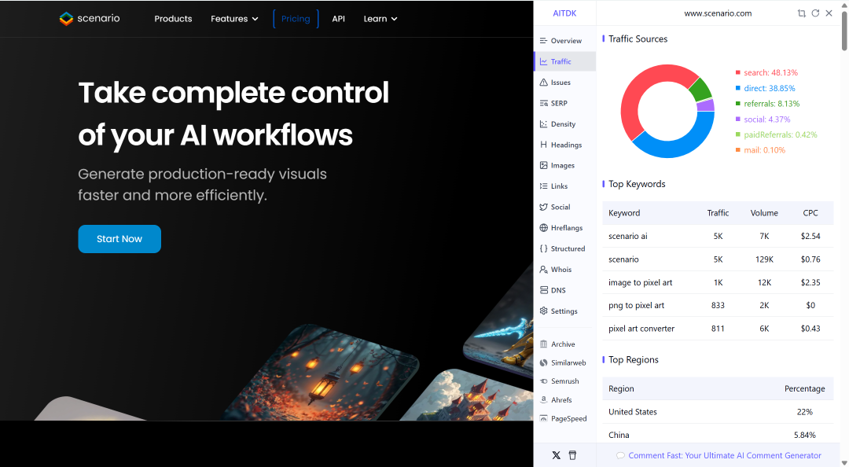Viewport: 849px width, 467px height.
Task: Open the Issues warning icon
Action: (x=543, y=83)
